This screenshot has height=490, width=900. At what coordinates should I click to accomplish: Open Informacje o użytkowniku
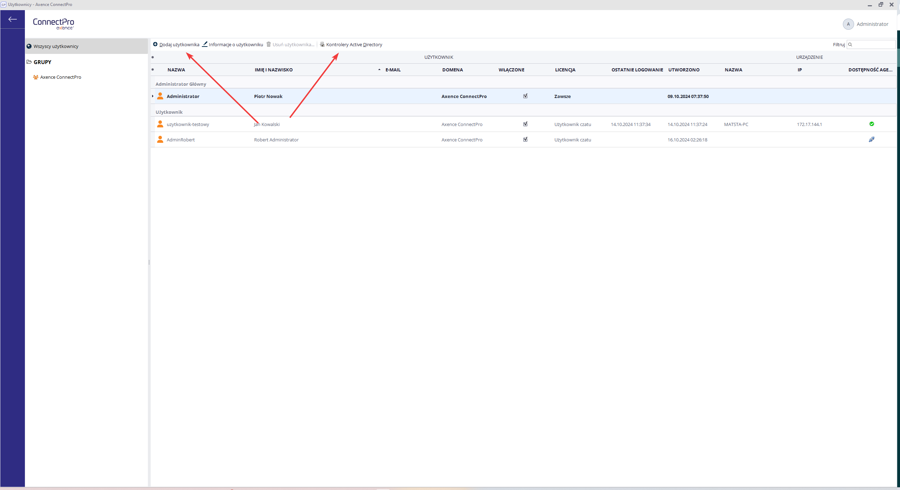click(x=233, y=44)
